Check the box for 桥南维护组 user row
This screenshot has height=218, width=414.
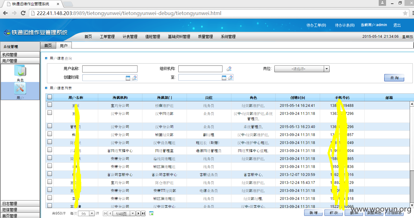(x=50, y=105)
